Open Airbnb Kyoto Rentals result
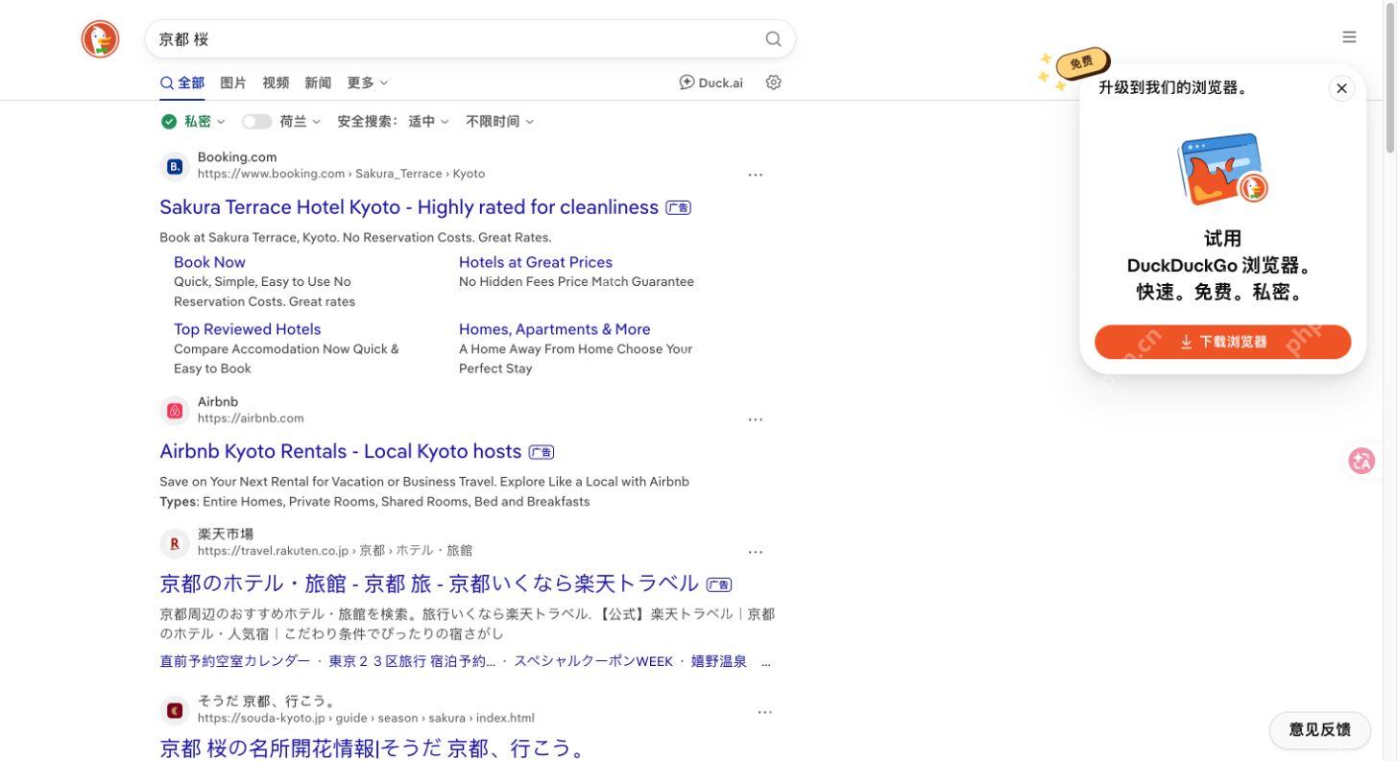 tap(341, 451)
